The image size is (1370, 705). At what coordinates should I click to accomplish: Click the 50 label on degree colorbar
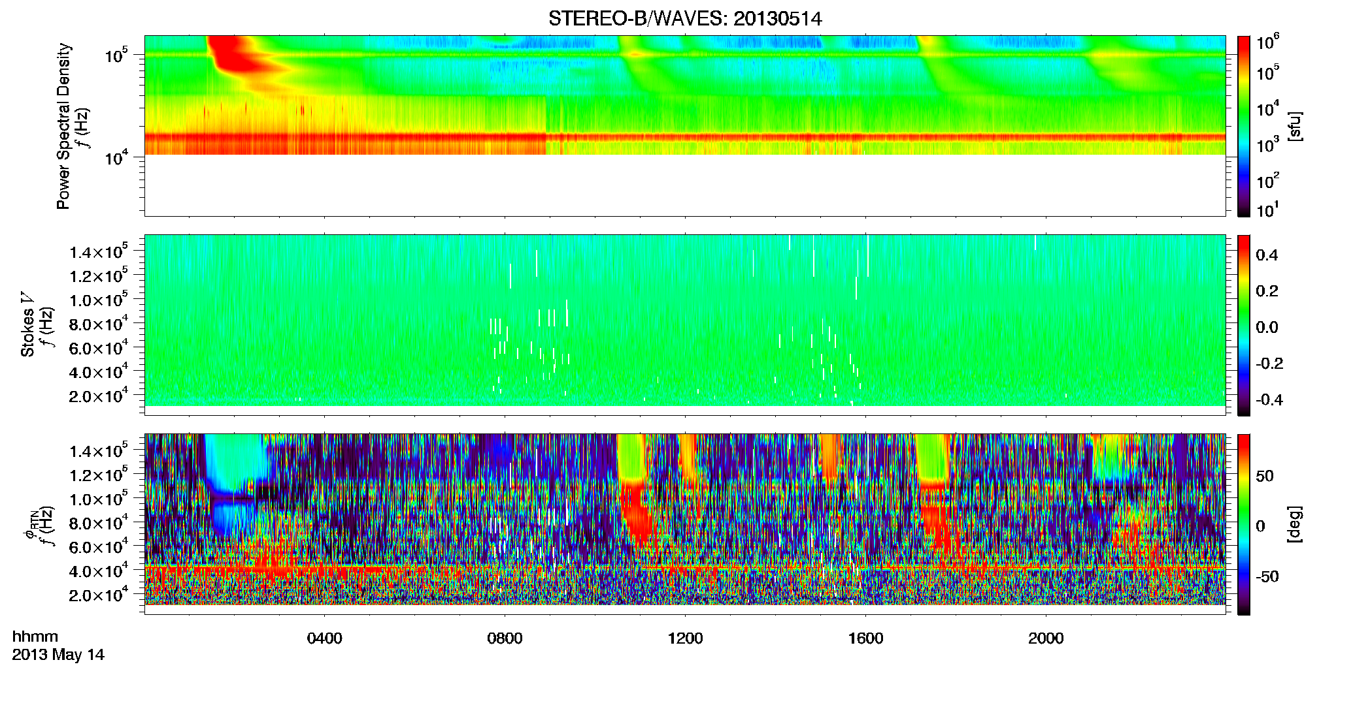click(x=1265, y=476)
